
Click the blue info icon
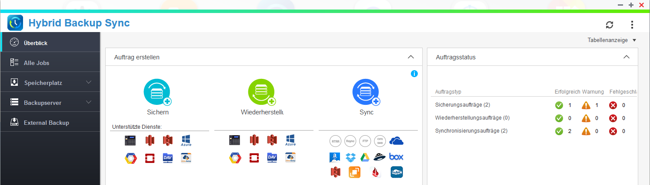point(414,74)
